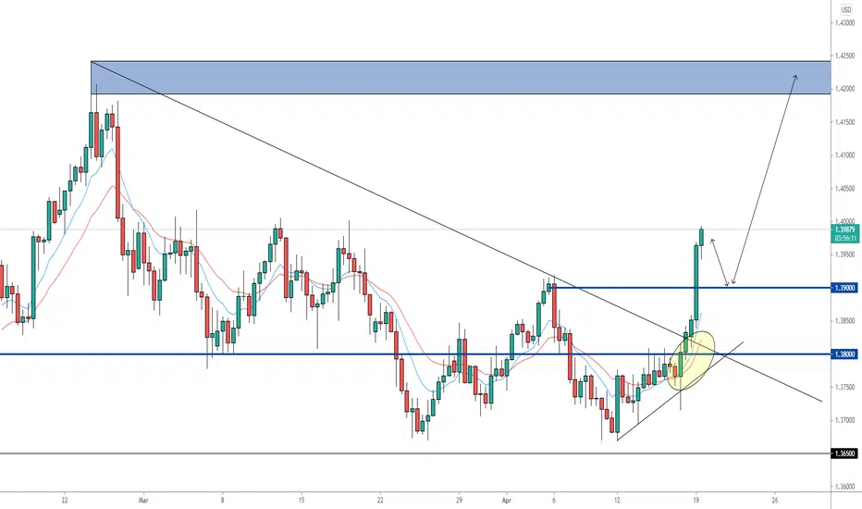Click the 1.40000 price axis label
The width and height of the screenshot is (862, 509).
(x=845, y=221)
